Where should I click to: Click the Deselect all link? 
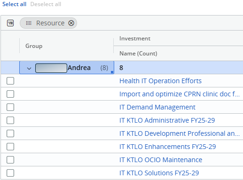tap(46, 4)
